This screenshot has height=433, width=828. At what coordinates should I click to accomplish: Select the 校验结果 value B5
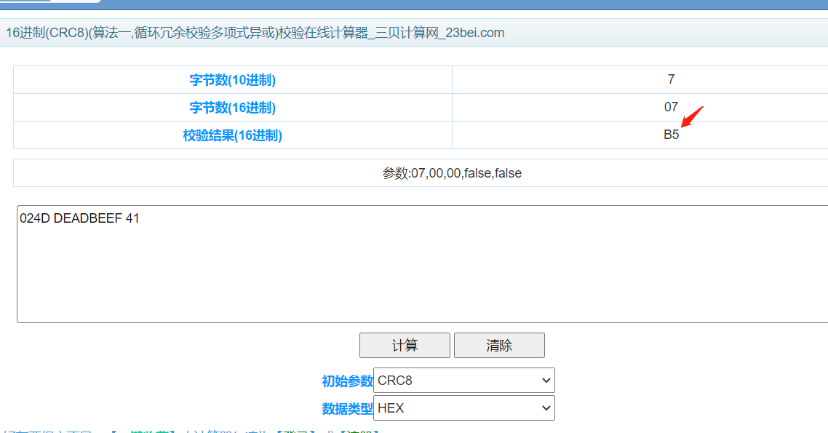tap(671, 135)
